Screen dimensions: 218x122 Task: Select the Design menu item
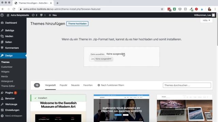(13, 56)
